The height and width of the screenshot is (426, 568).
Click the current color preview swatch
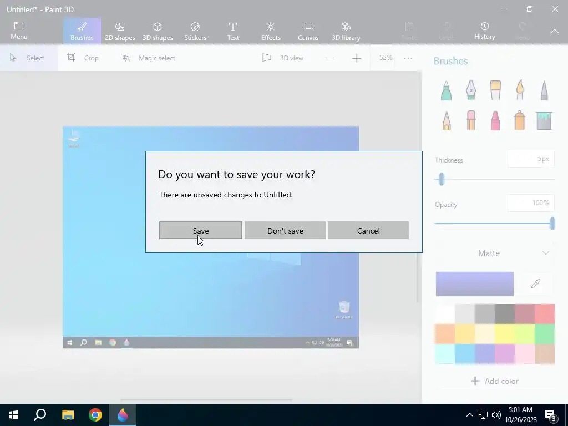click(475, 283)
